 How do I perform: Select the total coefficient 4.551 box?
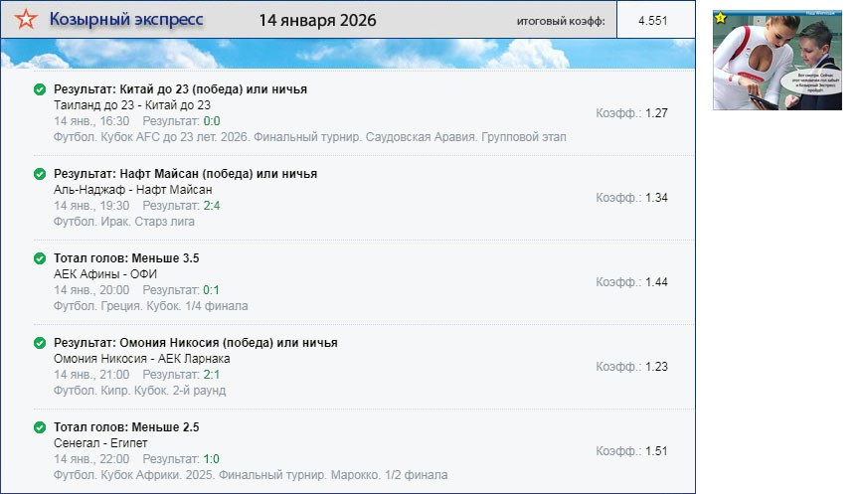point(653,20)
